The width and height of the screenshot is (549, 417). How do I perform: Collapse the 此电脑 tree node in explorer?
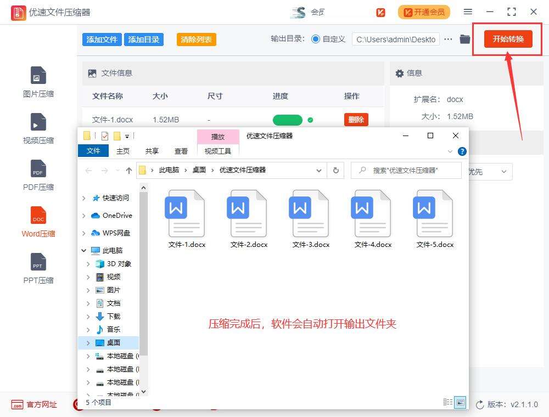tap(83, 250)
